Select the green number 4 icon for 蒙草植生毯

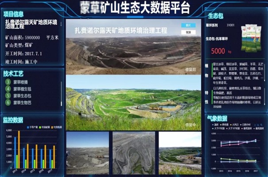point(8,89)
